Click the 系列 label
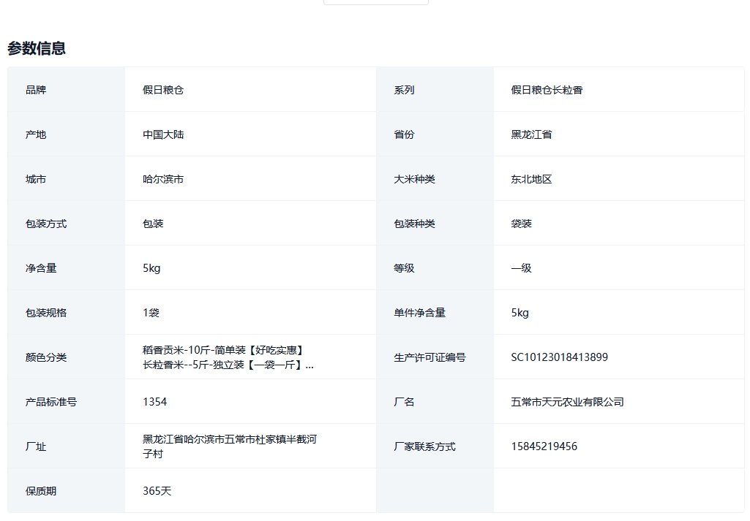Screen dimensions: 750x521 [404, 90]
